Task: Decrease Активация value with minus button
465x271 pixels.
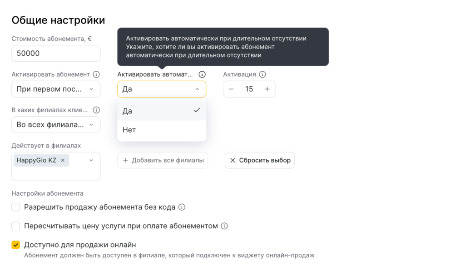Action: [232, 89]
